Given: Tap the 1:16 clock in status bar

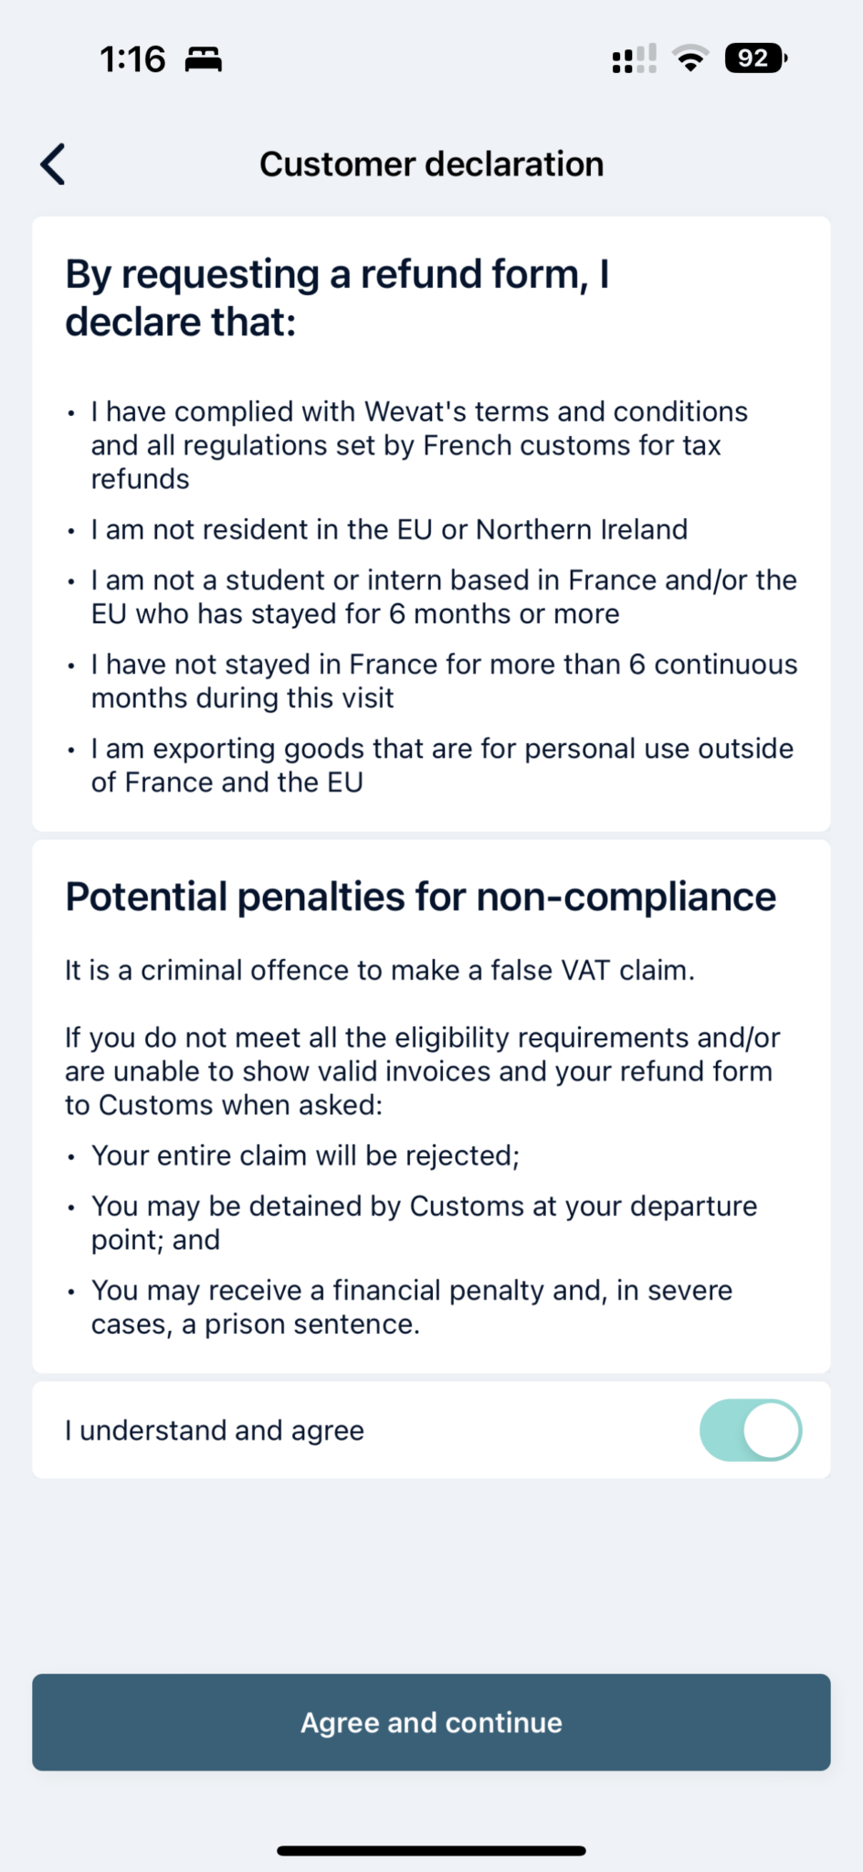Looking at the screenshot, I should pyautogui.click(x=132, y=60).
